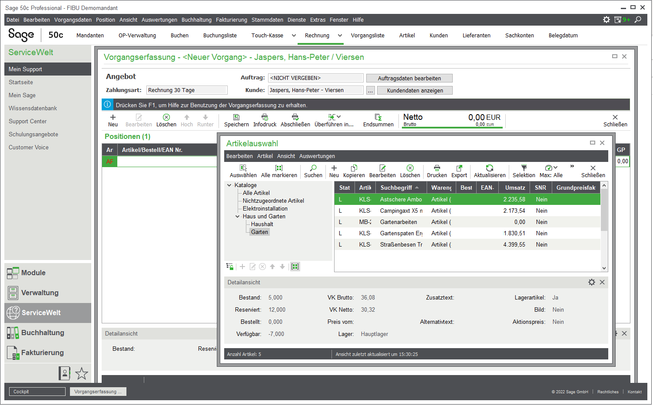This screenshot has width=653, height=405.
Task: Collapse the Kataloge tree root
Action: 229,185
